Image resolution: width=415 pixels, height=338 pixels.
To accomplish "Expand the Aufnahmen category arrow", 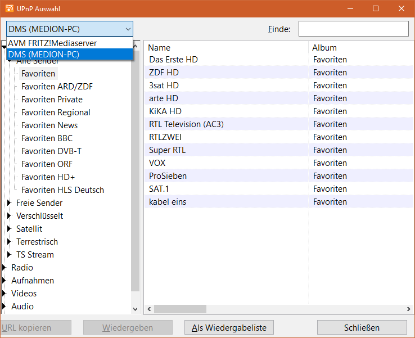I will [x=4, y=281].
